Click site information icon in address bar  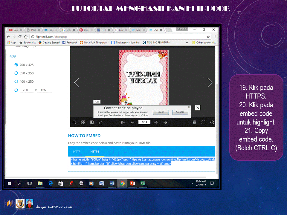33,37
